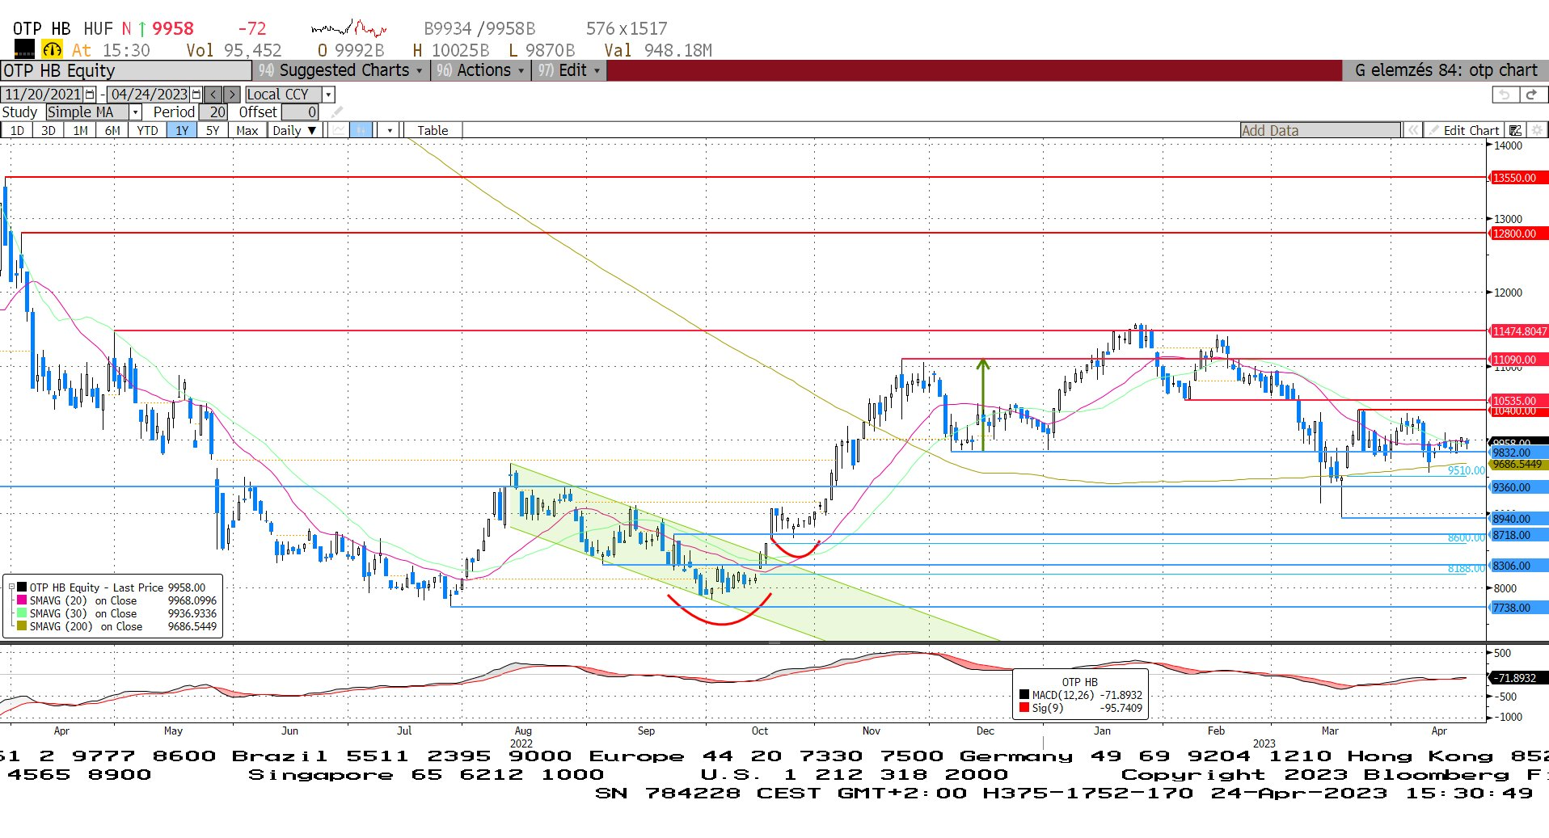1549x838 pixels.
Task: Click the end date field 04/24/2023
Action: point(149,95)
